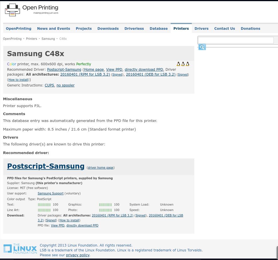Open the Downloads tab
The image size is (278, 260).
tap(108, 29)
